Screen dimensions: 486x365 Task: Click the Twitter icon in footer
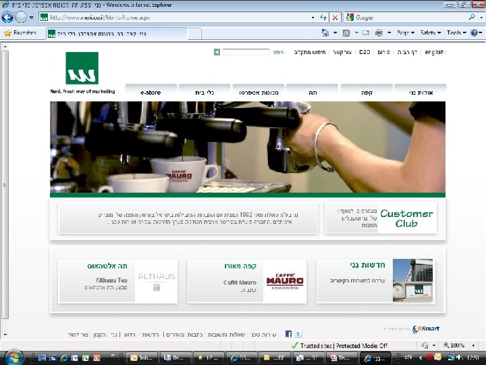click(x=298, y=334)
